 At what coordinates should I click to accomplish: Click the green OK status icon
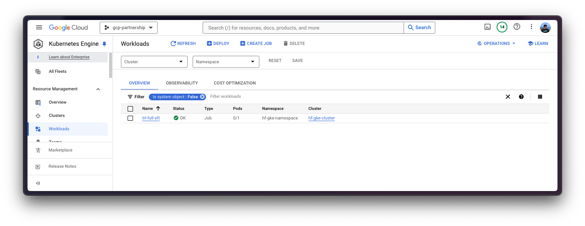[x=176, y=118]
